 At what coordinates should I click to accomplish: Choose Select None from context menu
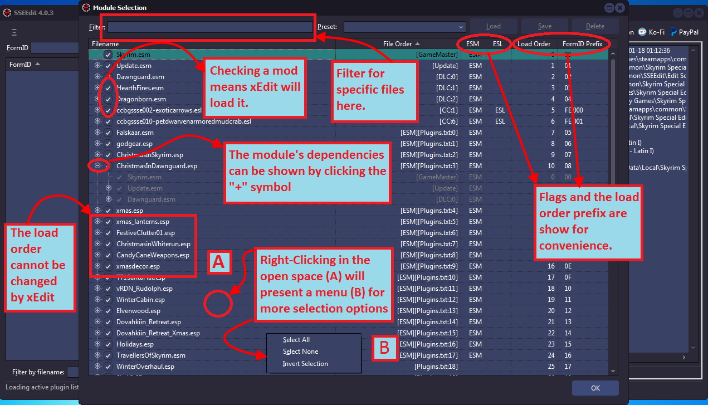(300, 352)
